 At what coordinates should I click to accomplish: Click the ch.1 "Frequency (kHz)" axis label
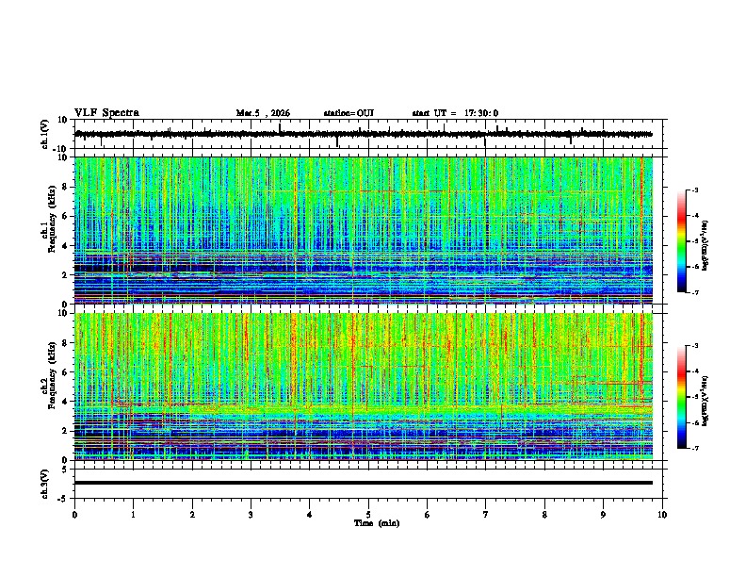(52, 220)
